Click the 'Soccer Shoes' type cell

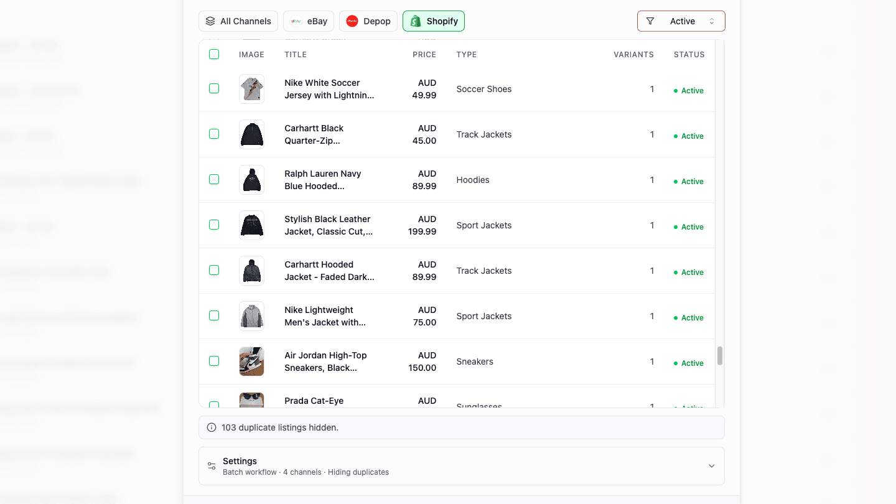pos(483,89)
